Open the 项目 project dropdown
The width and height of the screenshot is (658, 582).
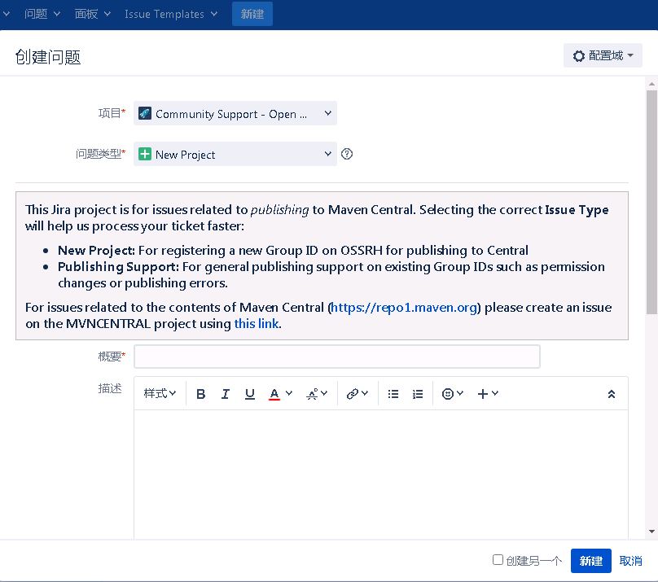tap(235, 113)
